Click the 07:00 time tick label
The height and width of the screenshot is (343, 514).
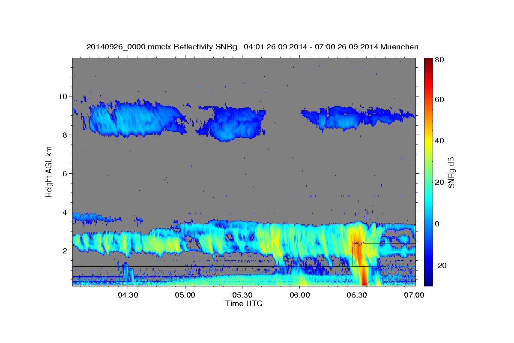pyautogui.click(x=414, y=295)
